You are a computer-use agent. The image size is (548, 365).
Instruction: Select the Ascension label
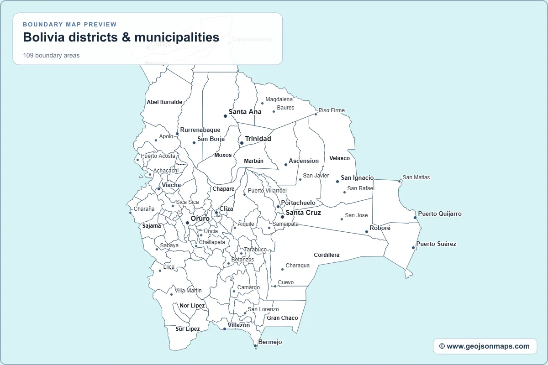pyautogui.click(x=304, y=161)
